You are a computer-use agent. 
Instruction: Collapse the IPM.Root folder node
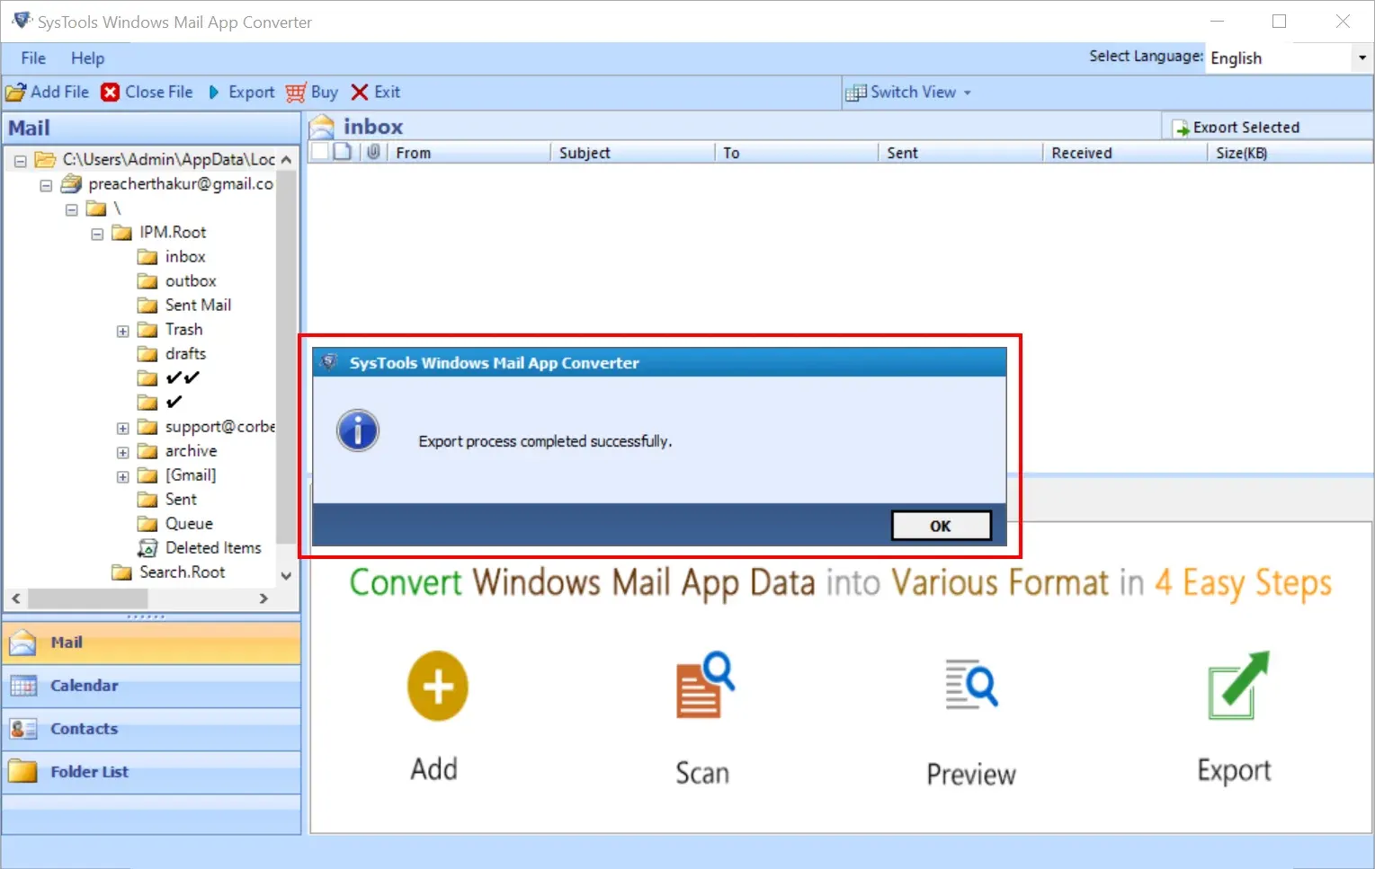coord(97,234)
